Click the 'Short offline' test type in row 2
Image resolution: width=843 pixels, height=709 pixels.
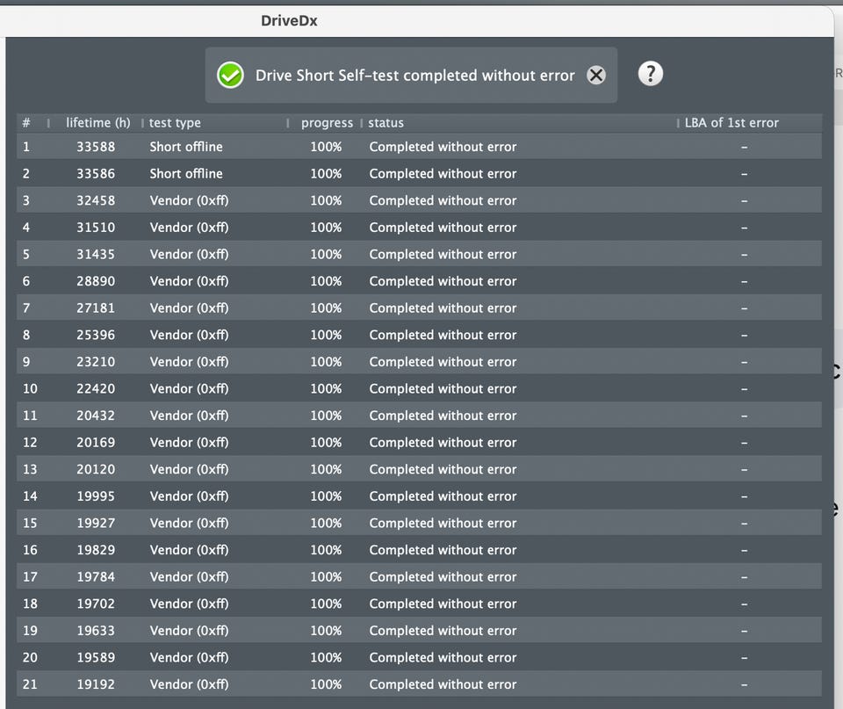pyautogui.click(x=186, y=174)
